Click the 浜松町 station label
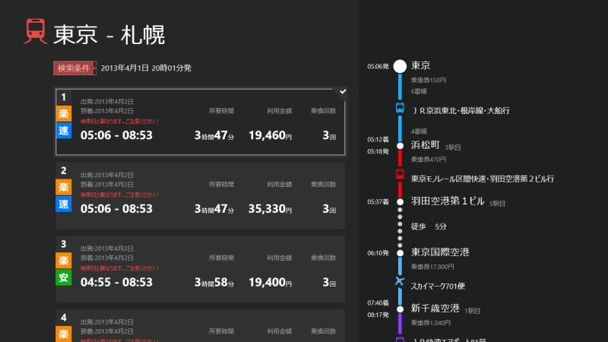608x342 pixels. [x=424, y=144]
